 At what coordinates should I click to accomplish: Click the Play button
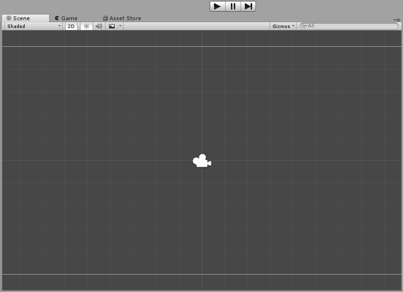[217, 6]
